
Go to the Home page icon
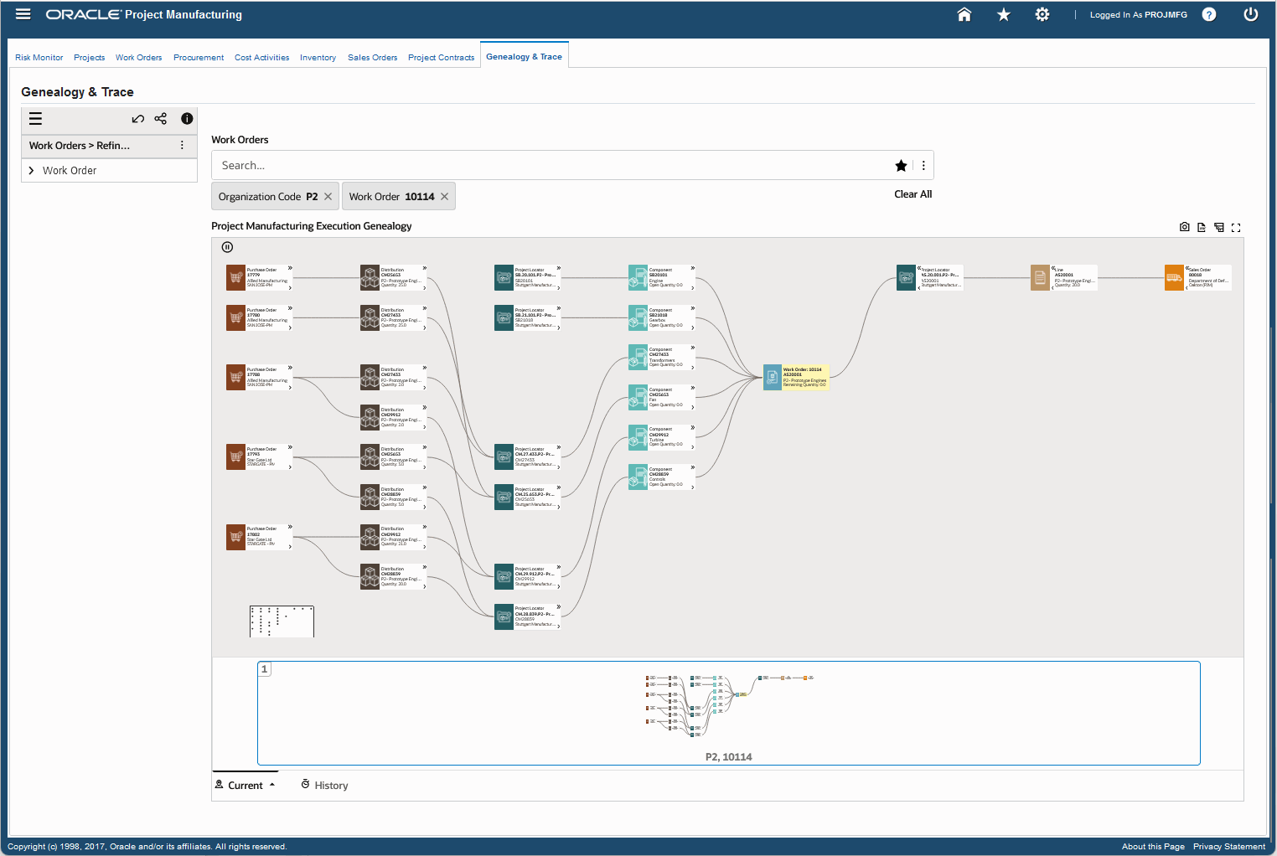pos(964,14)
